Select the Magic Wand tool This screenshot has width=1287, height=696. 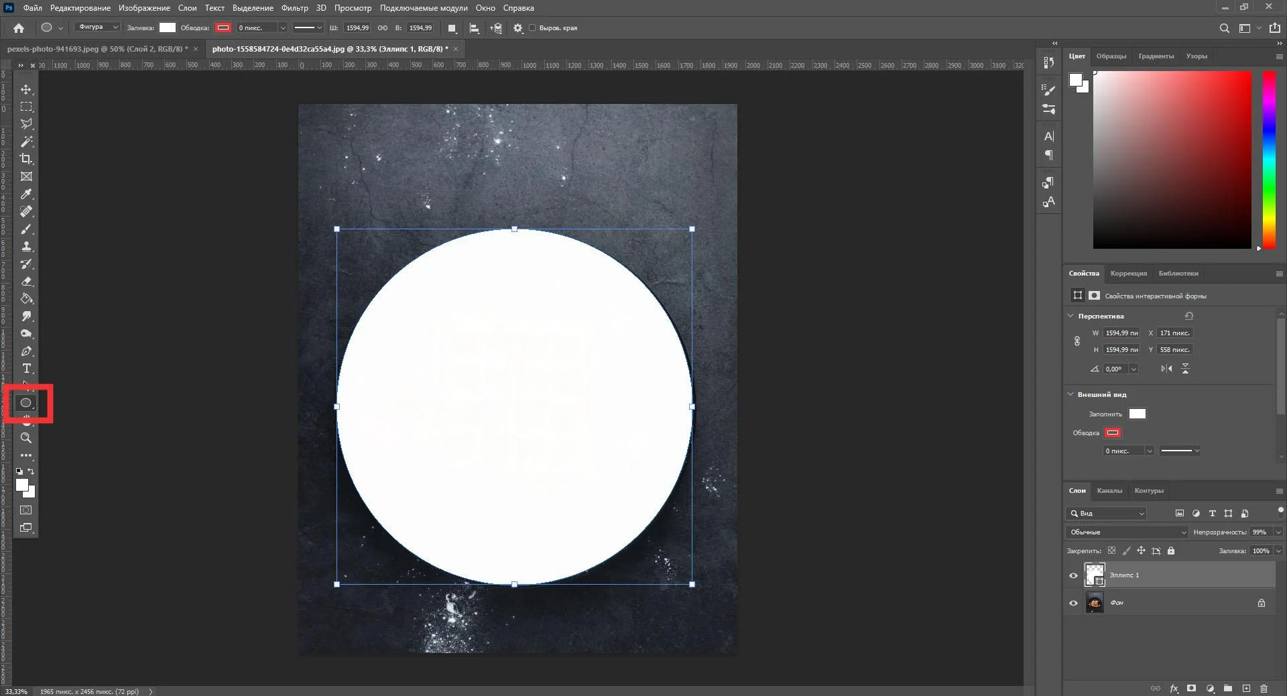(x=26, y=141)
